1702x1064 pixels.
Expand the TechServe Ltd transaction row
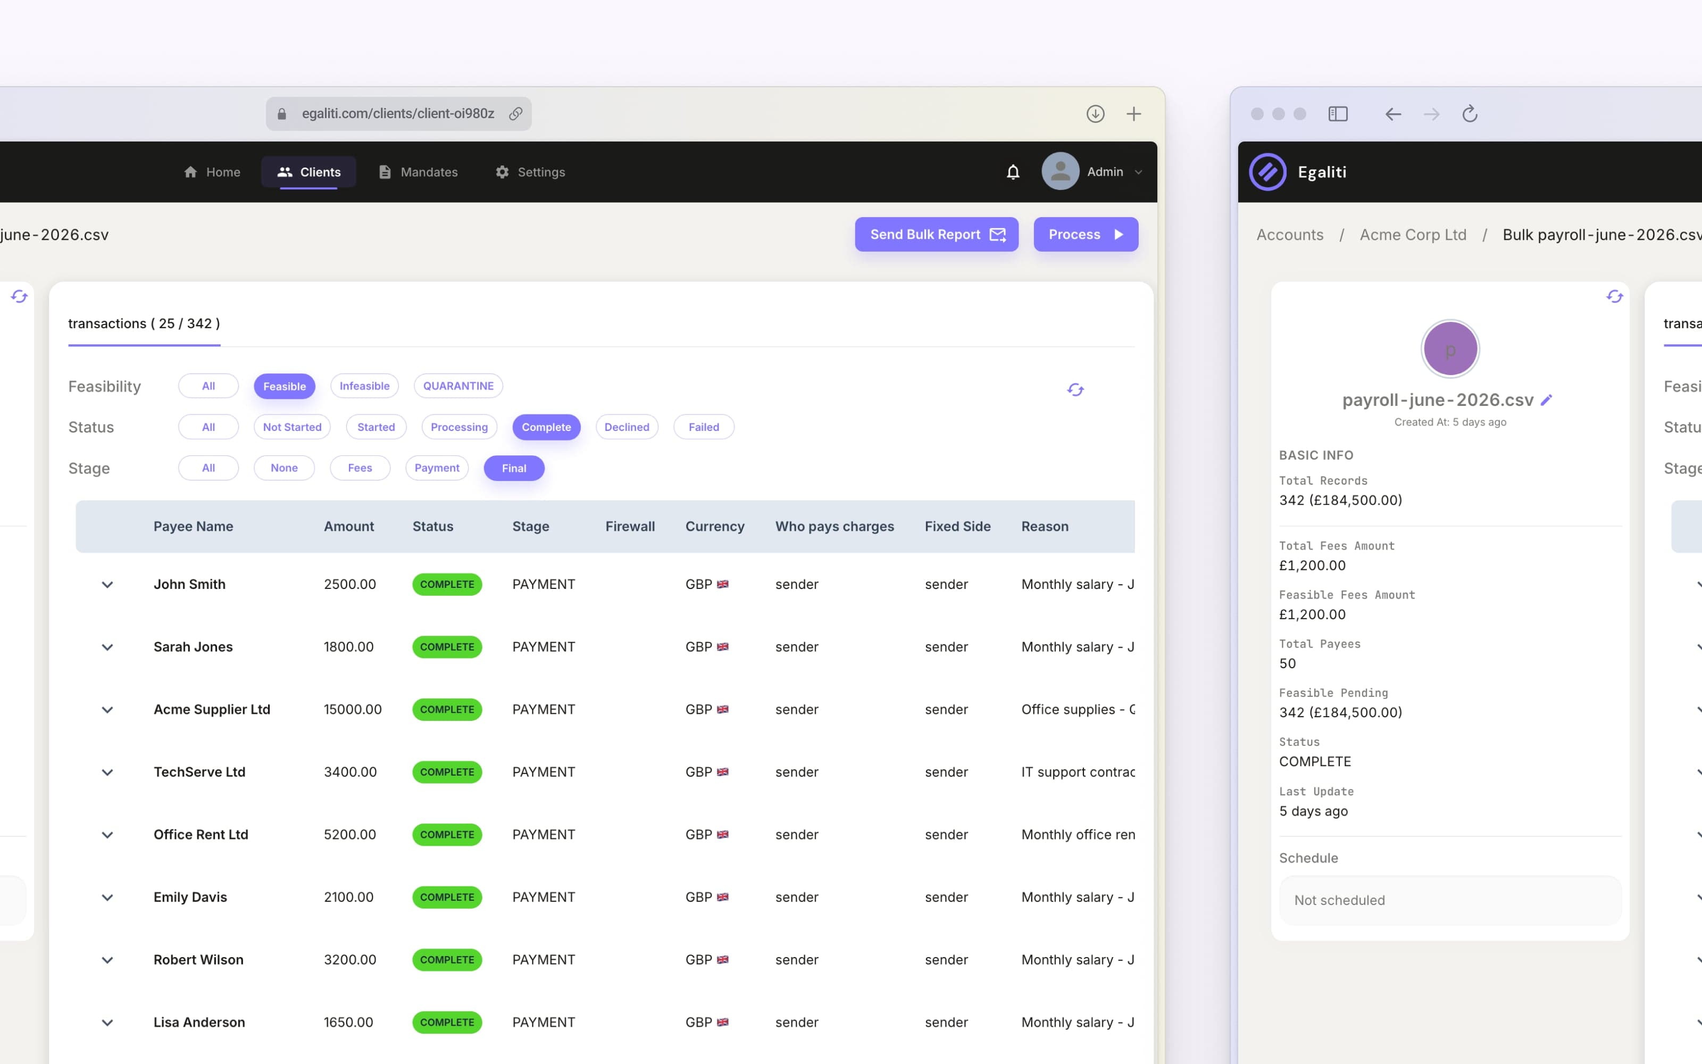click(107, 772)
